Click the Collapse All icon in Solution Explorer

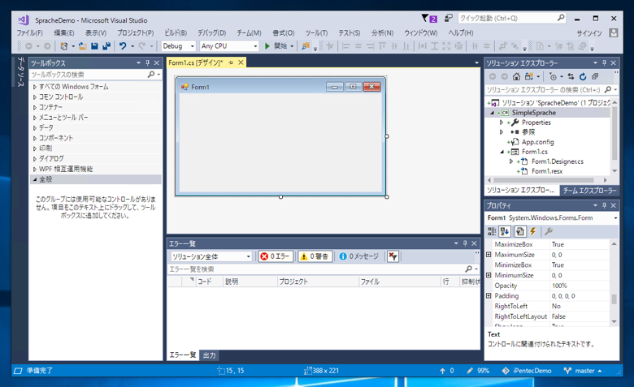pos(595,76)
